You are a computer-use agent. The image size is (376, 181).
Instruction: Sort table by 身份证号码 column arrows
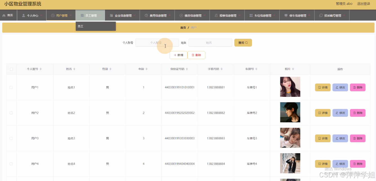(x=187, y=69)
